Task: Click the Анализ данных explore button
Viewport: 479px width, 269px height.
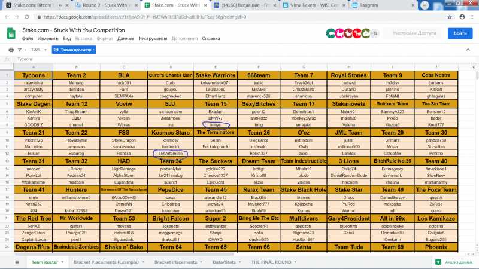Action: point(454,262)
